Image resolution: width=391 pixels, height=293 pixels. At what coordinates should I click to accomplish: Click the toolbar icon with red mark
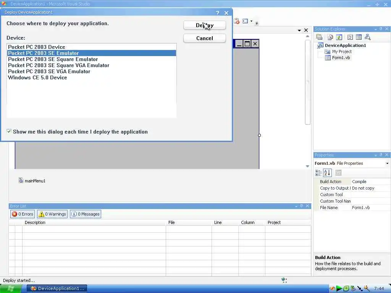coord(237,21)
